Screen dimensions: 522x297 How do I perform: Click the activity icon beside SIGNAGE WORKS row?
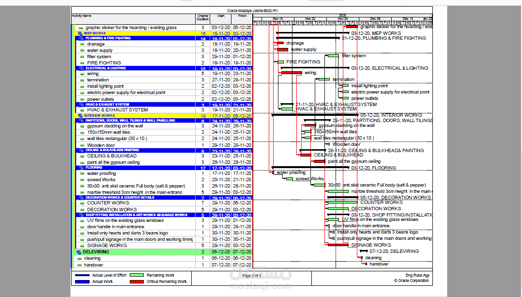click(x=82, y=245)
